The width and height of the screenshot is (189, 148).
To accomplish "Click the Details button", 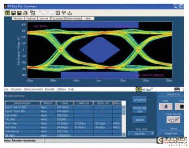I will coord(140,120).
